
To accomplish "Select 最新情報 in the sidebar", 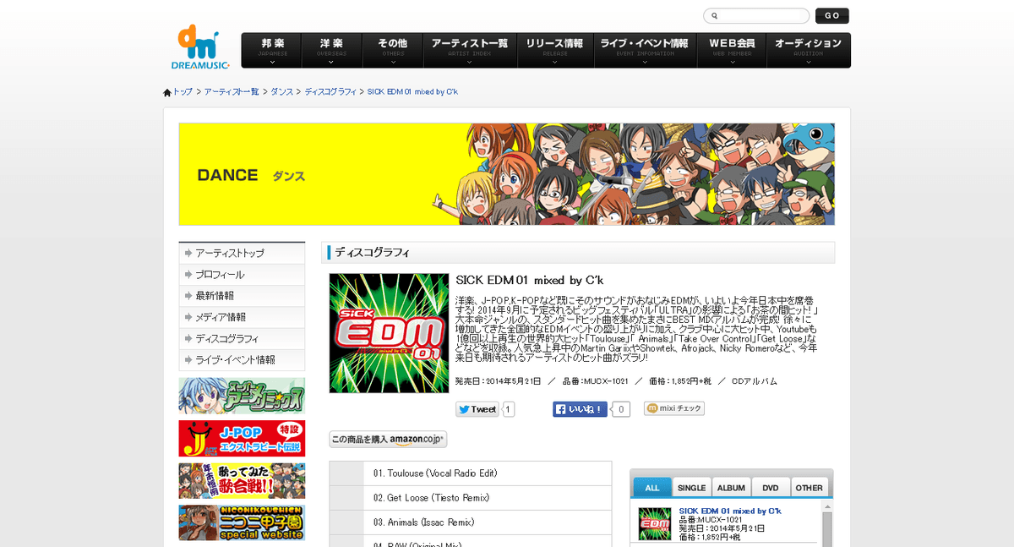I will pyautogui.click(x=242, y=296).
